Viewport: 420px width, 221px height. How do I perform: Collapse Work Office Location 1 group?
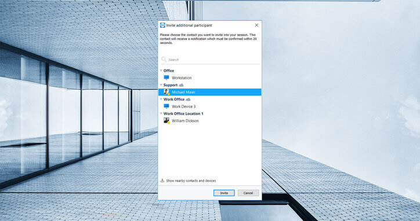[x=161, y=113]
